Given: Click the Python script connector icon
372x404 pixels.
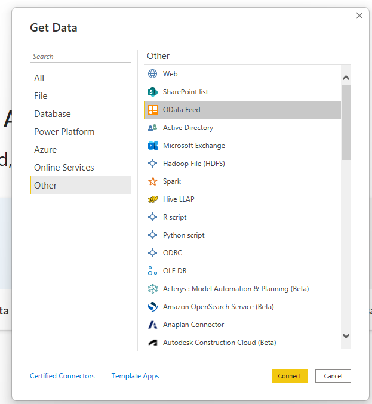Looking at the screenshot, I should pos(152,235).
